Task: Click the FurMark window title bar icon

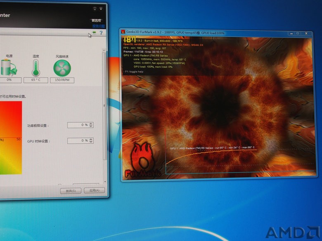Action: [x=123, y=32]
